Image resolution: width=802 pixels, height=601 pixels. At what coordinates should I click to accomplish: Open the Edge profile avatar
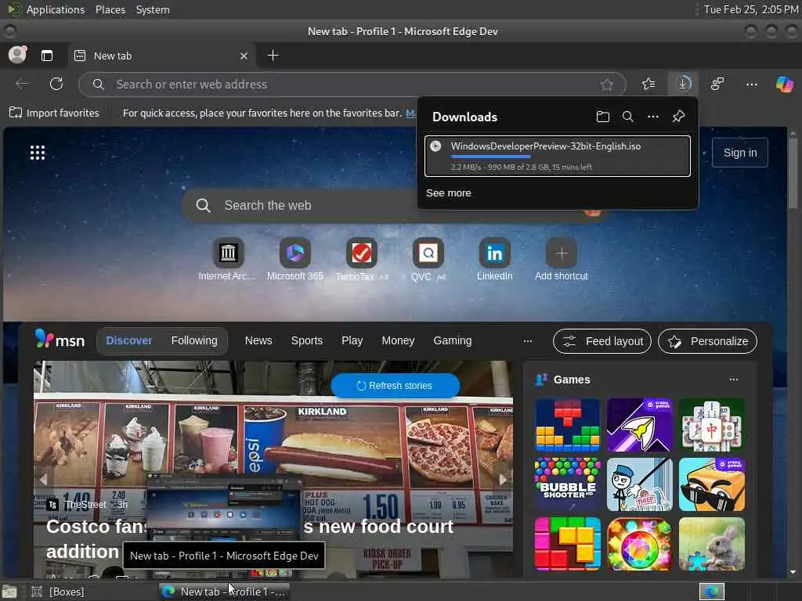pyautogui.click(x=17, y=55)
